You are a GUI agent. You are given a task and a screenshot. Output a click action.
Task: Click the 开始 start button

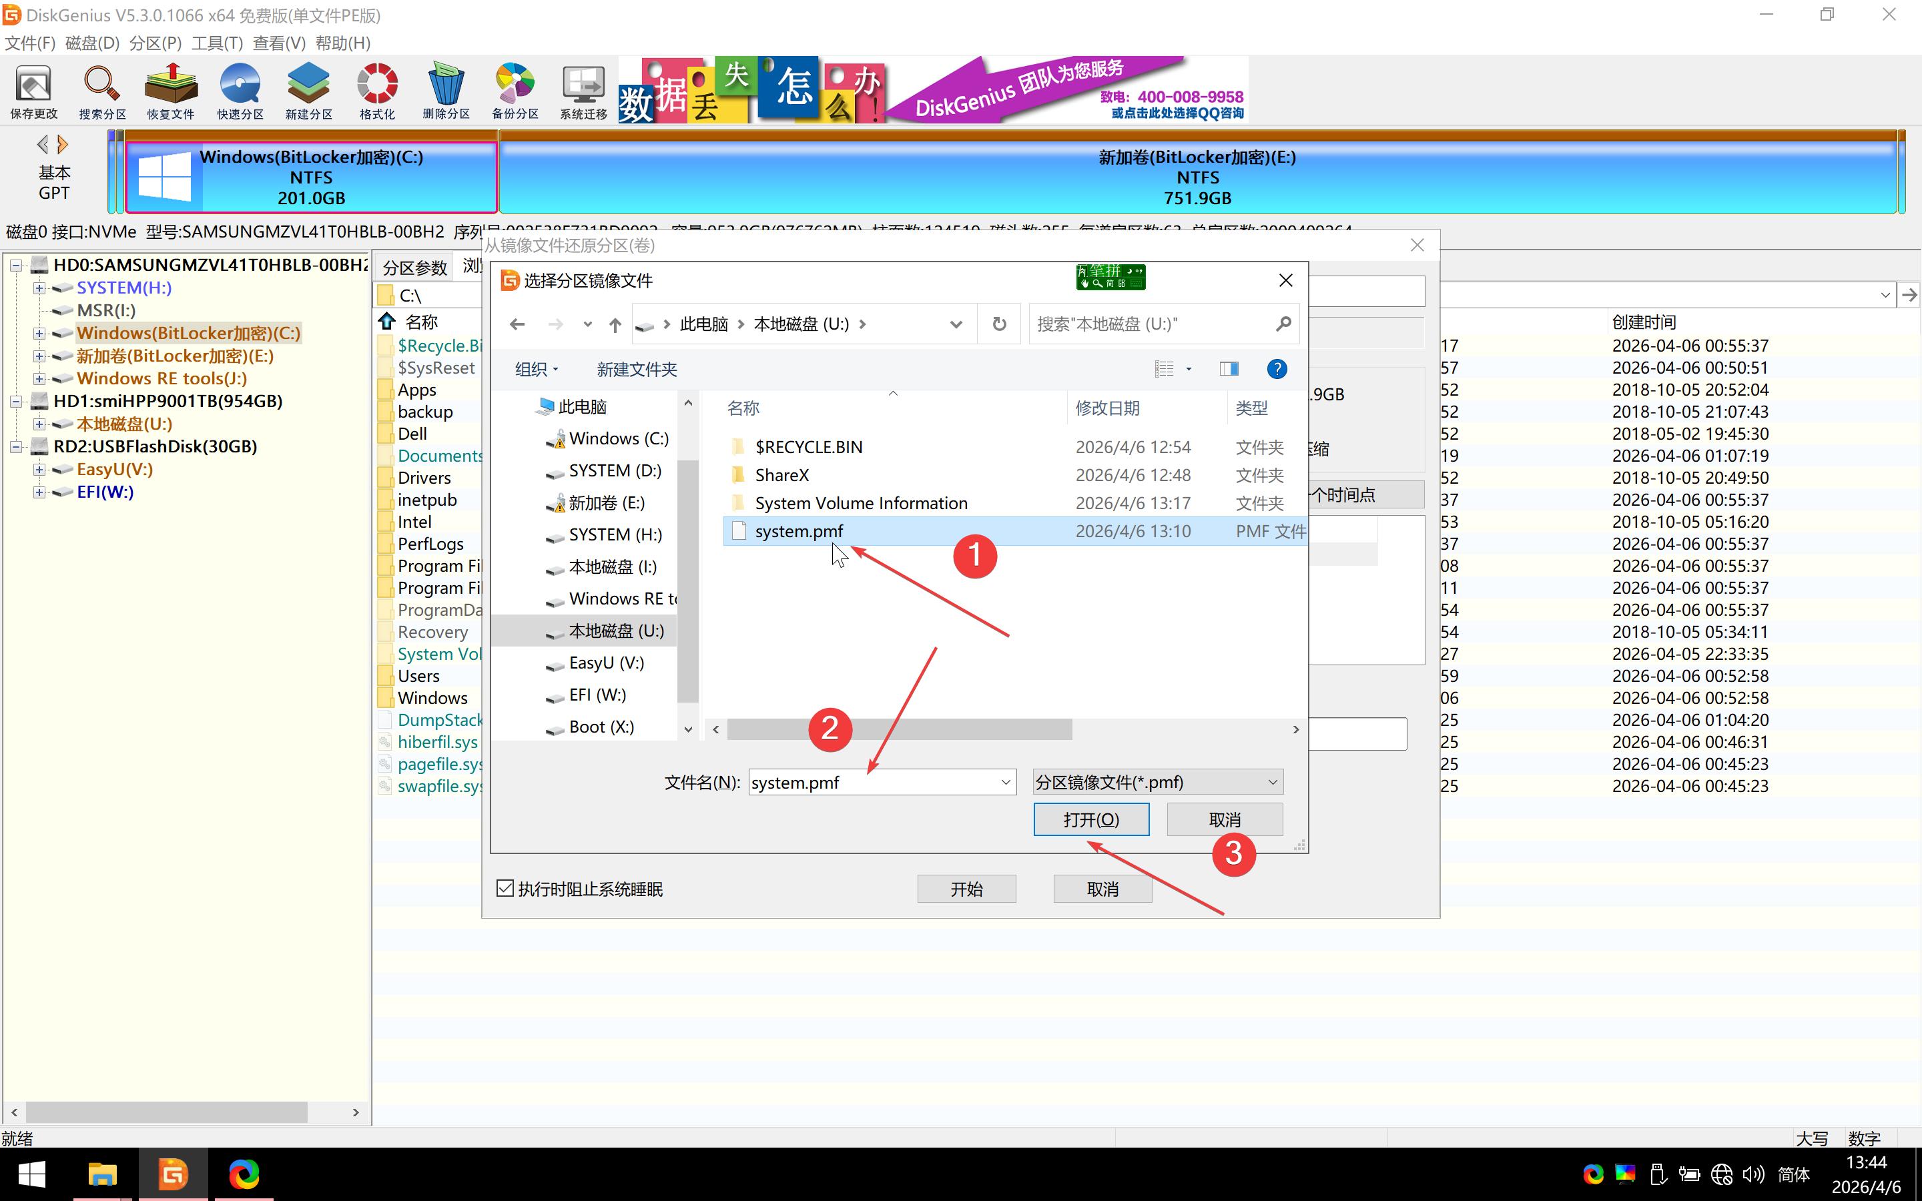tap(966, 889)
